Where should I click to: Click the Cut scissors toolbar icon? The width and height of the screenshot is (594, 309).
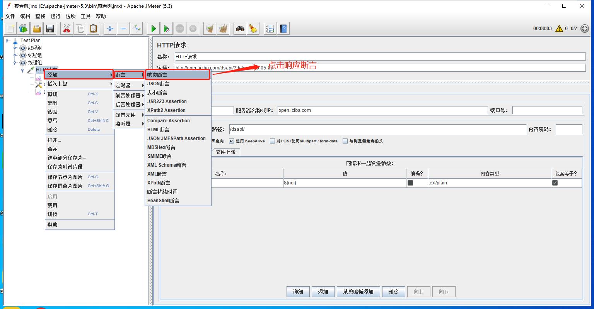coord(67,29)
